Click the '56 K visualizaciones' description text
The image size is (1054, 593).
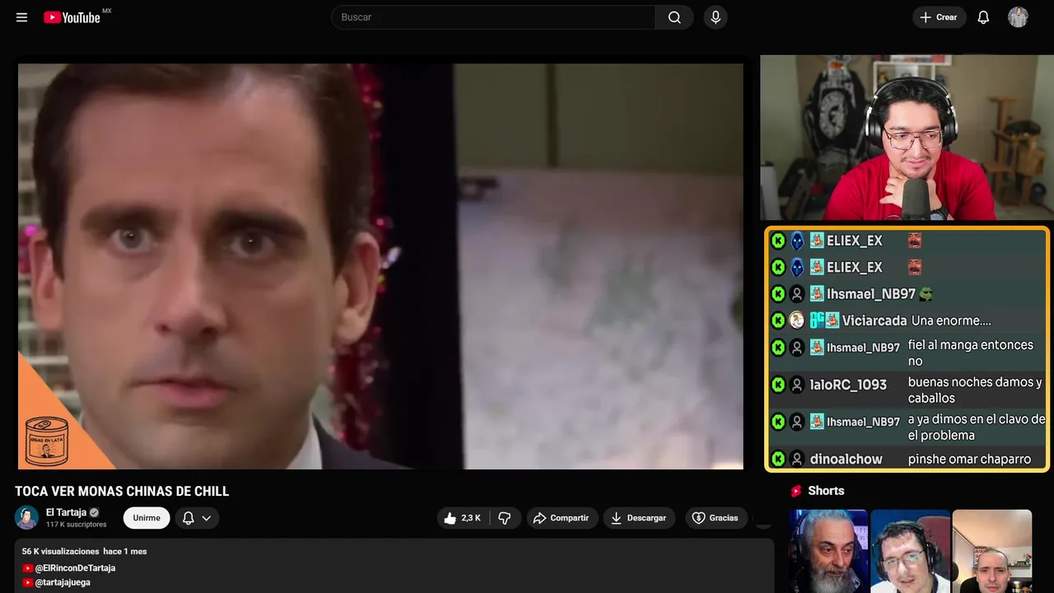[61, 551]
